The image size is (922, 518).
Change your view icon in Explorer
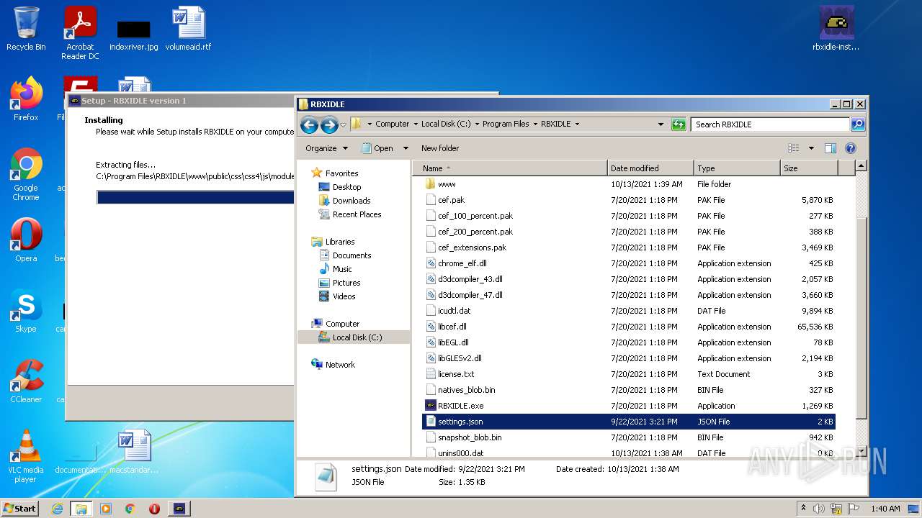(793, 148)
